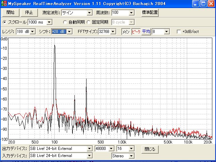
Task: Click the MySpeaker app icon in title bar
Action: coord(4,4)
